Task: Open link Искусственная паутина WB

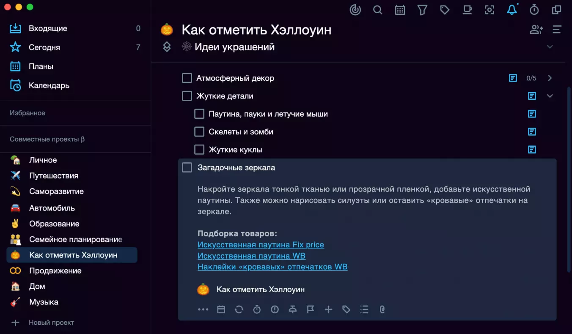Action: pyautogui.click(x=251, y=256)
